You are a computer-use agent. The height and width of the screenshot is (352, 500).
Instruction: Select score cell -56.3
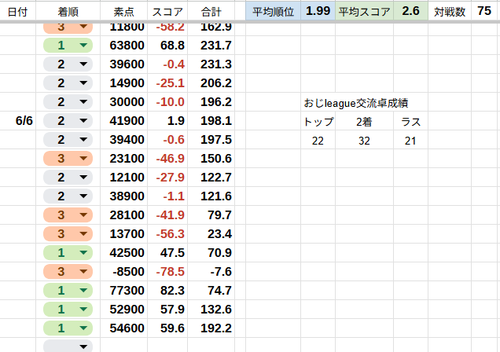pyautogui.click(x=167, y=234)
